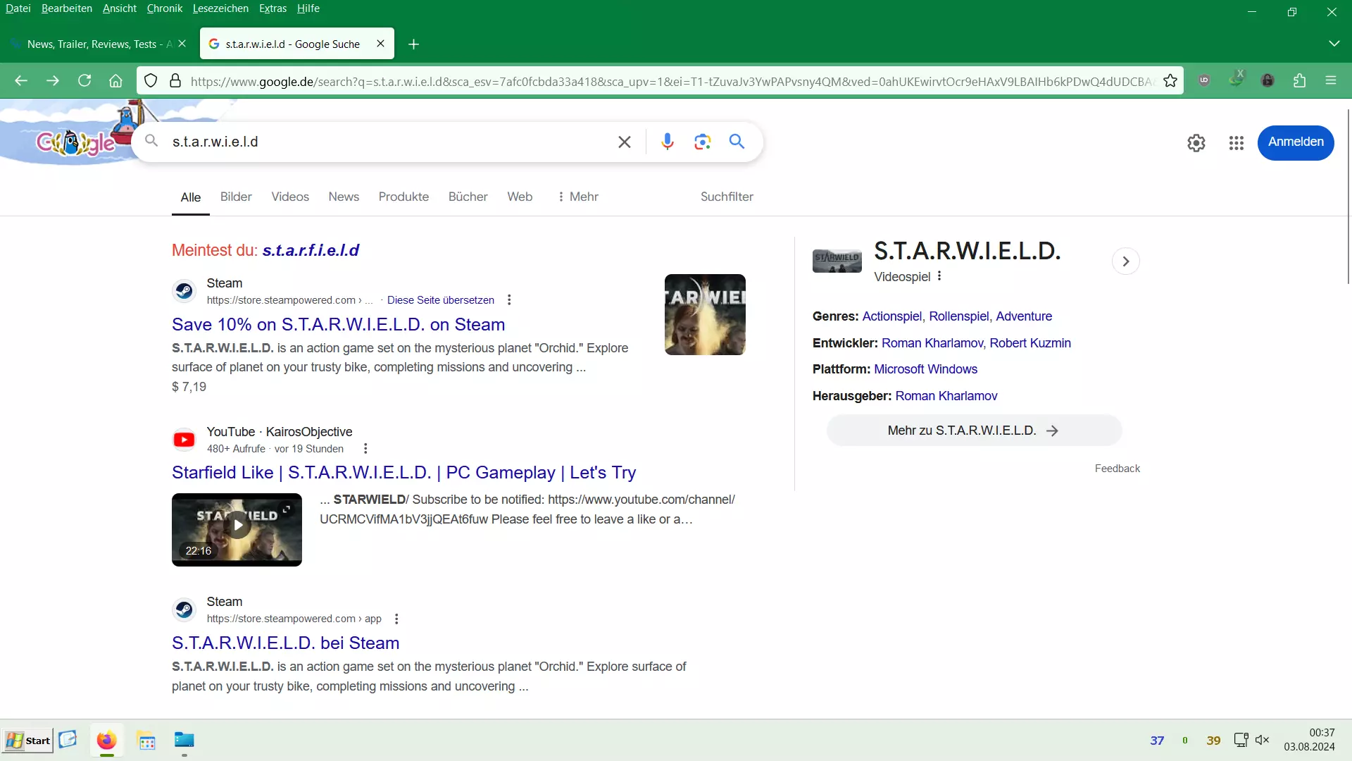Click the Anmelden sign-in button
This screenshot has height=761, width=1352.
tap(1296, 142)
